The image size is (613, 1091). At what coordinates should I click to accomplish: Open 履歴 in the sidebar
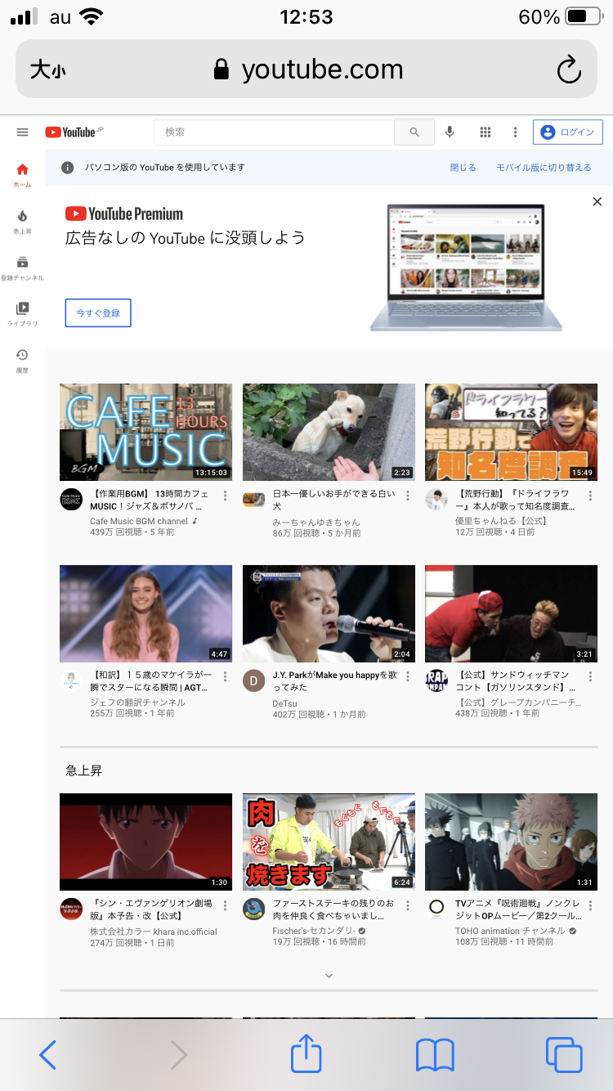[22, 360]
